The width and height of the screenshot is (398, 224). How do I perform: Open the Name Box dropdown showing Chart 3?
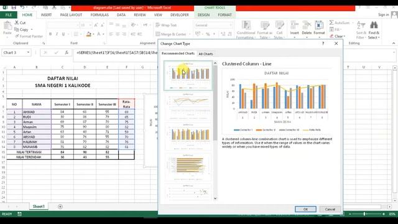click(x=28, y=52)
